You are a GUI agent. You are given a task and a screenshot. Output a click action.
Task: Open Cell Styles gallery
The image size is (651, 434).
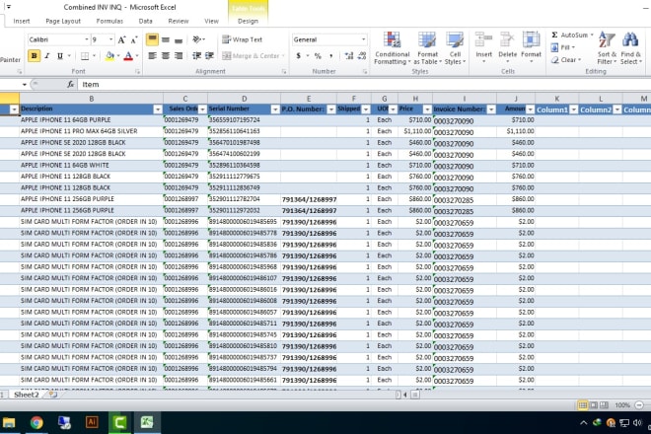[x=455, y=48]
